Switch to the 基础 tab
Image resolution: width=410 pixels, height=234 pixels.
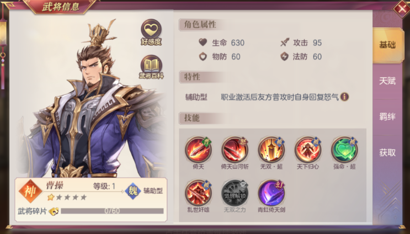click(387, 45)
